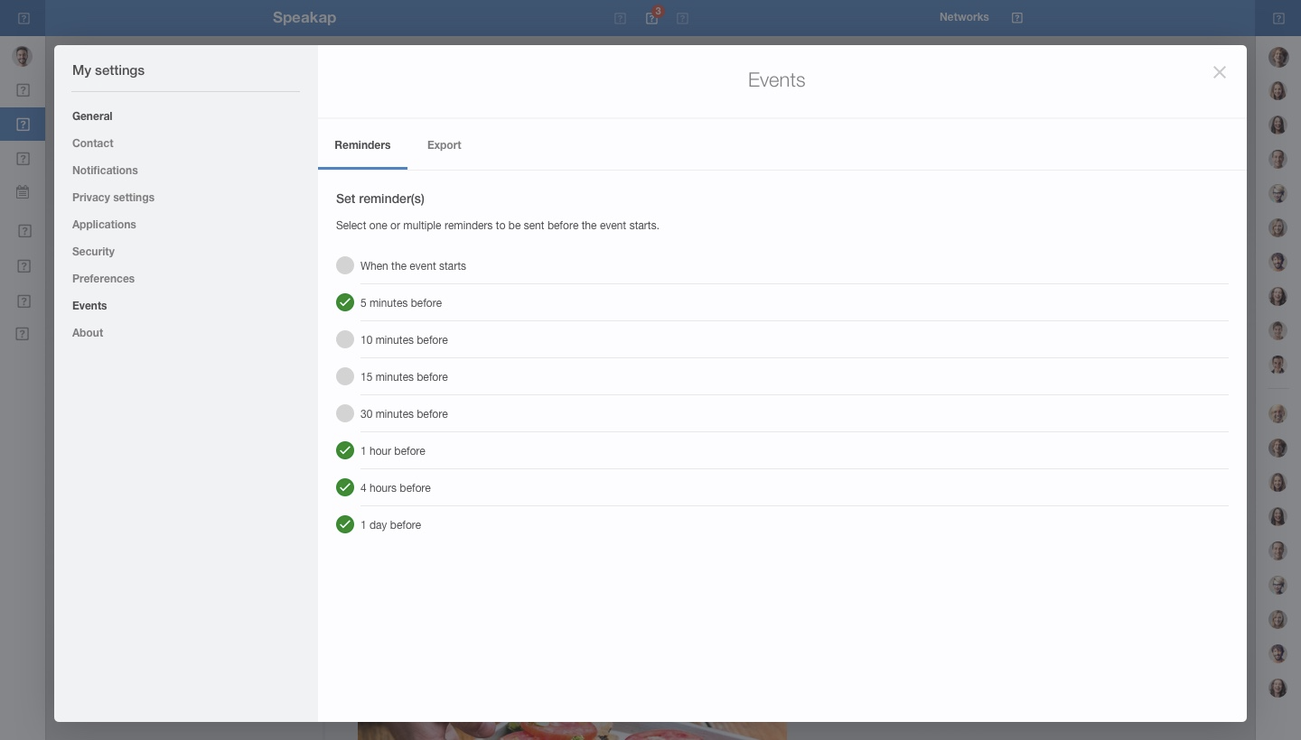The width and height of the screenshot is (1301, 740).
Task: Open your profile avatar in left sidebar
Action: 23,56
